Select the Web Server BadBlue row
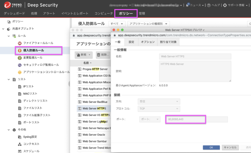 pos(94,102)
